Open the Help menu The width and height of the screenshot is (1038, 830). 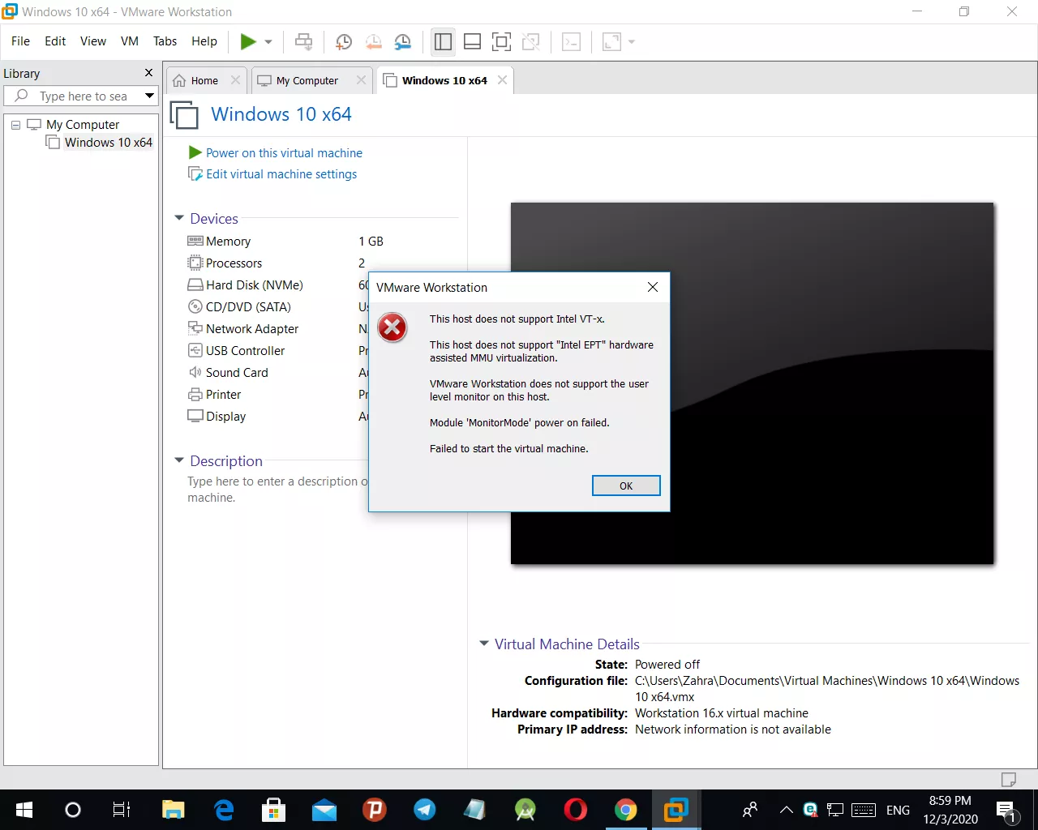(x=204, y=41)
